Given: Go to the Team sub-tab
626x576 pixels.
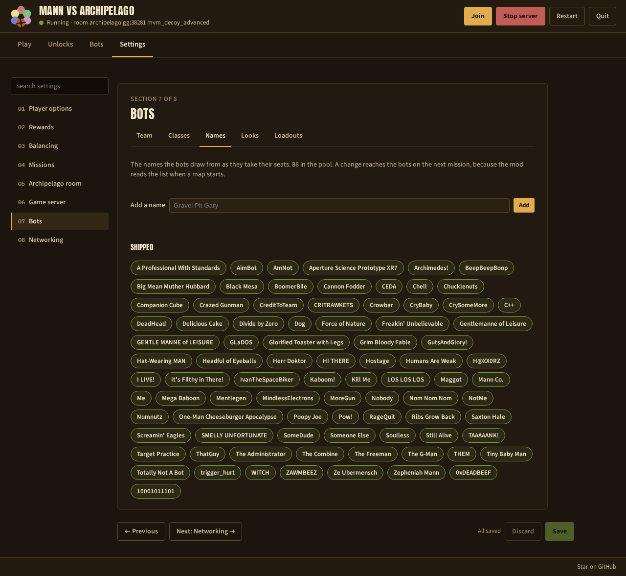Looking at the screenshot, I should (x=144, y=135).
